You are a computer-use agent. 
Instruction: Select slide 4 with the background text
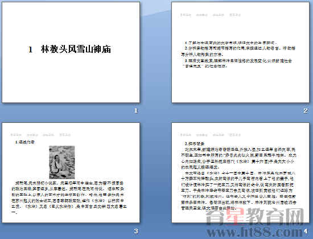(x=240, y=173)
